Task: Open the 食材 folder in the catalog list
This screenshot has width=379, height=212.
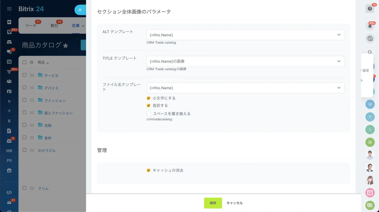Action: click(x=47, y=138)
